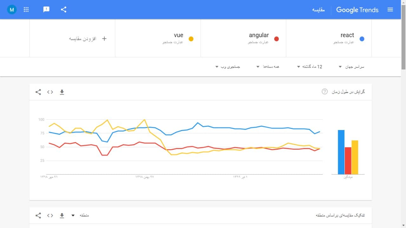Click the مقایسه menu item in the header
The height and width of the screenshot is (228, 406).
(318, 10)
